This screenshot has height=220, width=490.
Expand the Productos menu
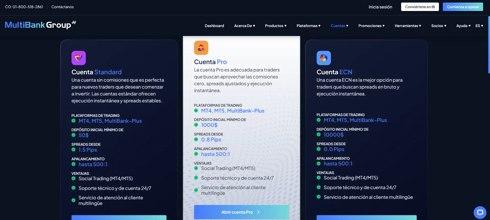point(276,26)
